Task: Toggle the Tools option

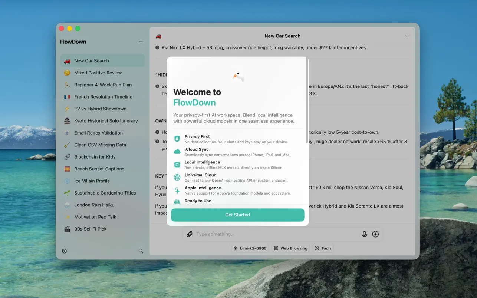Action: point(323,248)
